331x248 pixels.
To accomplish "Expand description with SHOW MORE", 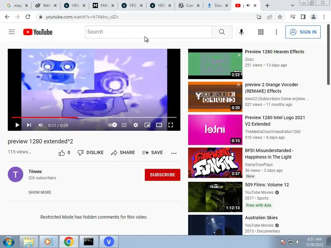I will (40, 192).
